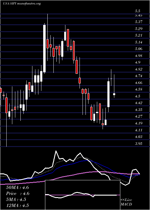Select the 5.29 price axis label
Screen dimensions: 150x210
(139, 29)
